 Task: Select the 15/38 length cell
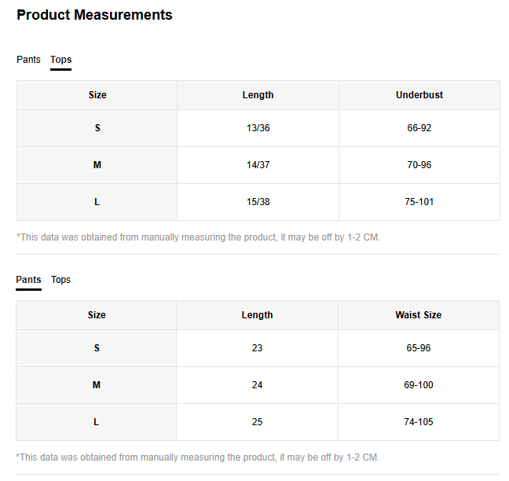(x=258, y=202)
